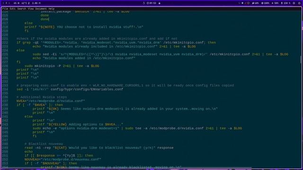Click the 2.00 load indicator in top bar
Image resolution: width=303 pixels, height=170 pixels.
click(36, 3)
